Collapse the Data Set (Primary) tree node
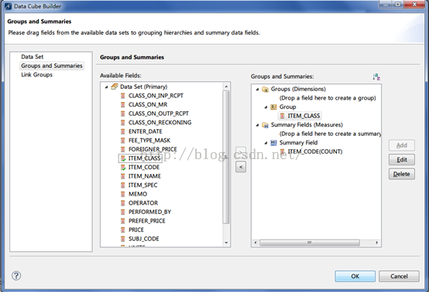429x292 pixels. [106, 87]
